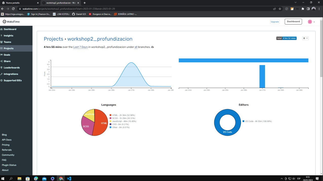The height and width of the screenshot is (181, 323).
Task: Open the Share section
Action: point(7,61)
